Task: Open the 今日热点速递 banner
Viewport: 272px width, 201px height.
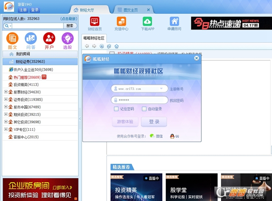Action: pyautogui.click(x=231, y=23)
